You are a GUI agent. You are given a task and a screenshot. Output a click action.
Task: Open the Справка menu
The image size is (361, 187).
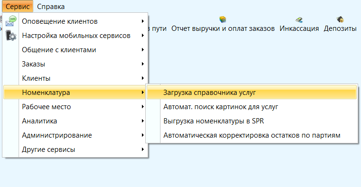(x=50, y=7)
